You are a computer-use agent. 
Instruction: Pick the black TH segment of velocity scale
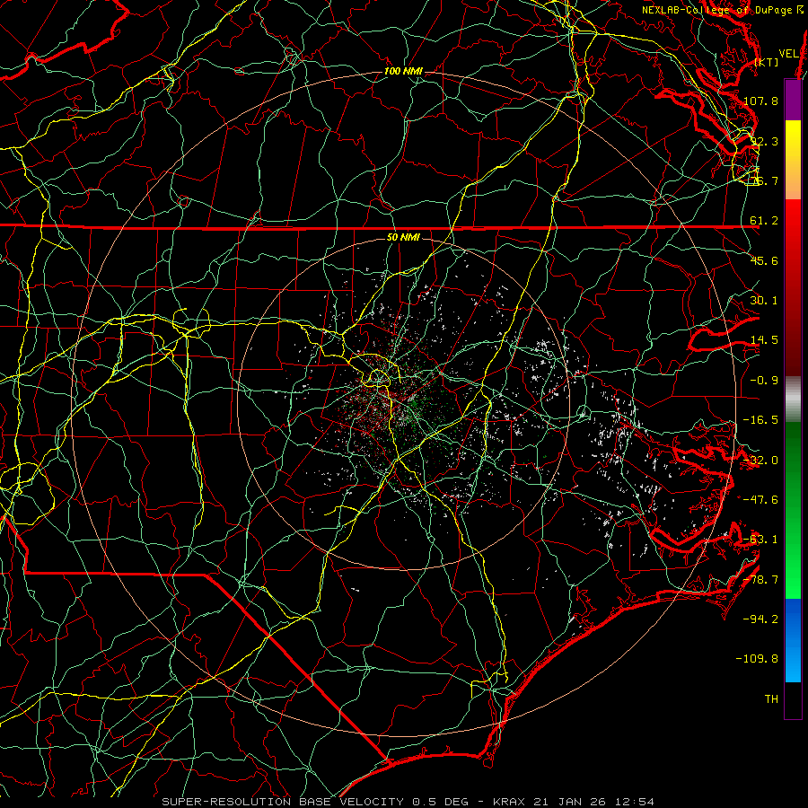tap(793, 699)
